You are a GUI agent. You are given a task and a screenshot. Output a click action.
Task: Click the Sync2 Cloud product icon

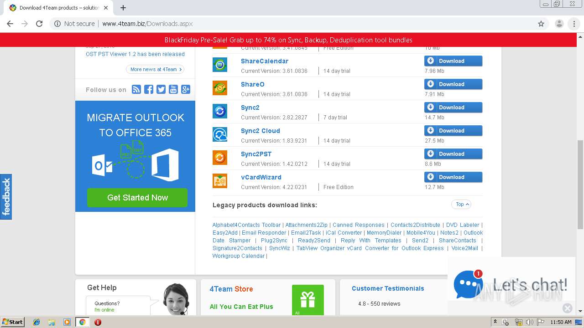click(220, 134)
